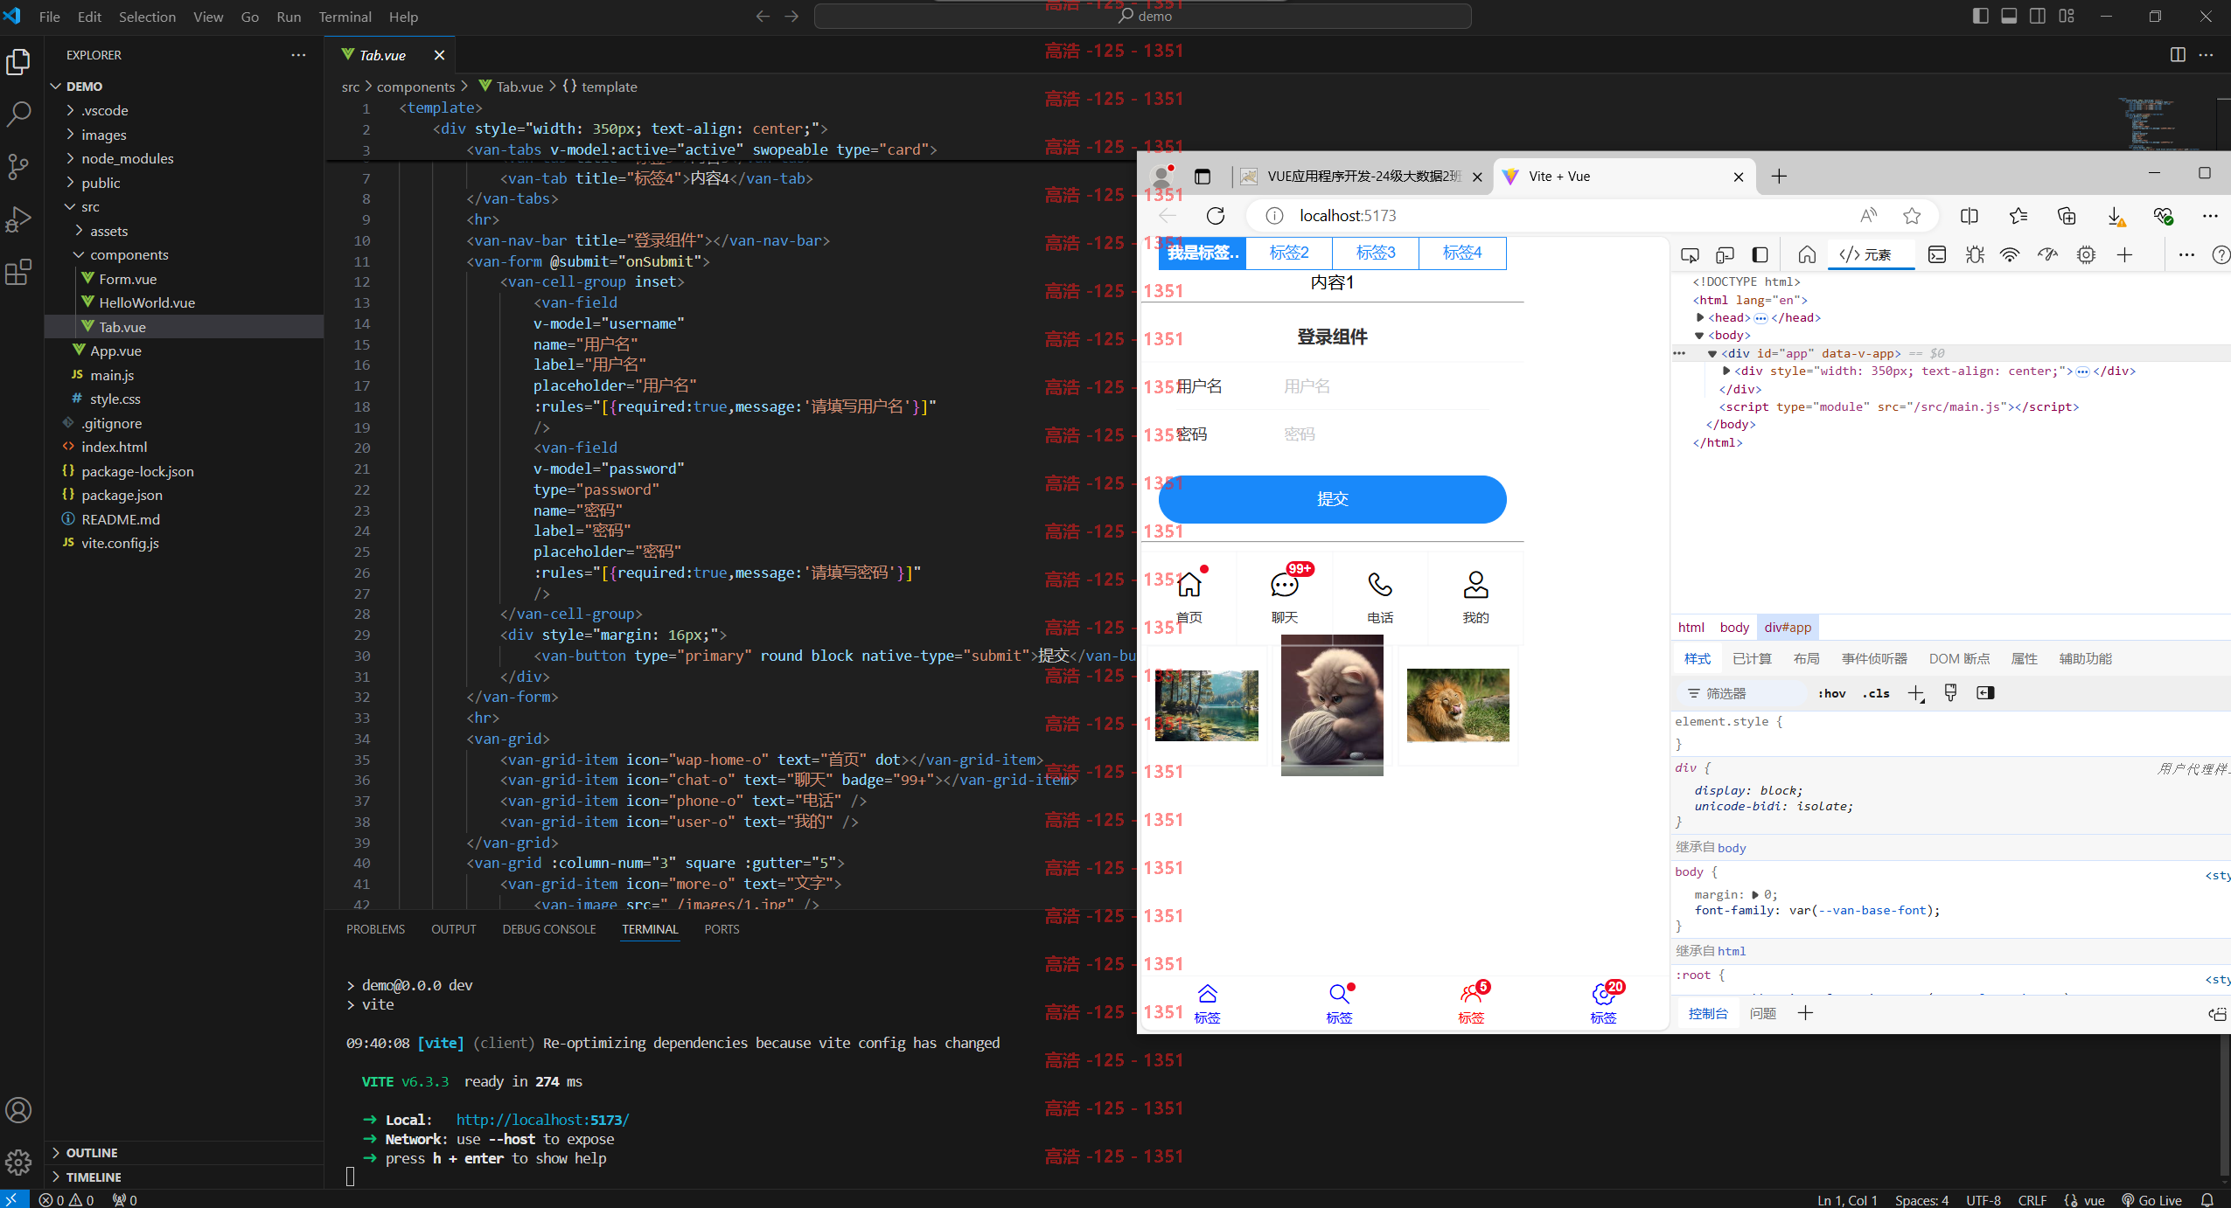Expand the node_modules folder

[127, 158]
